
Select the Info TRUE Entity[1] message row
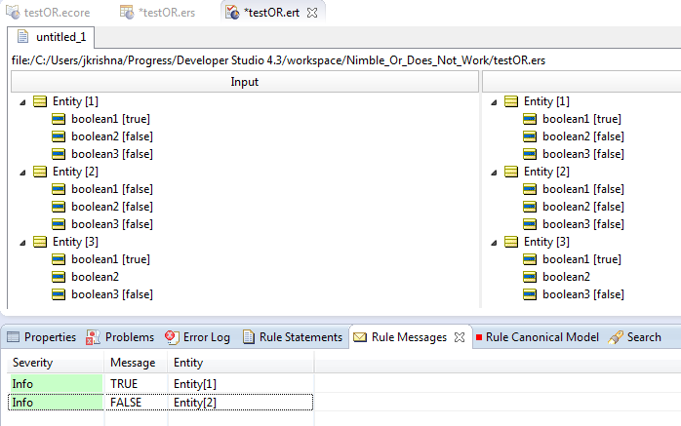[161, 384]
